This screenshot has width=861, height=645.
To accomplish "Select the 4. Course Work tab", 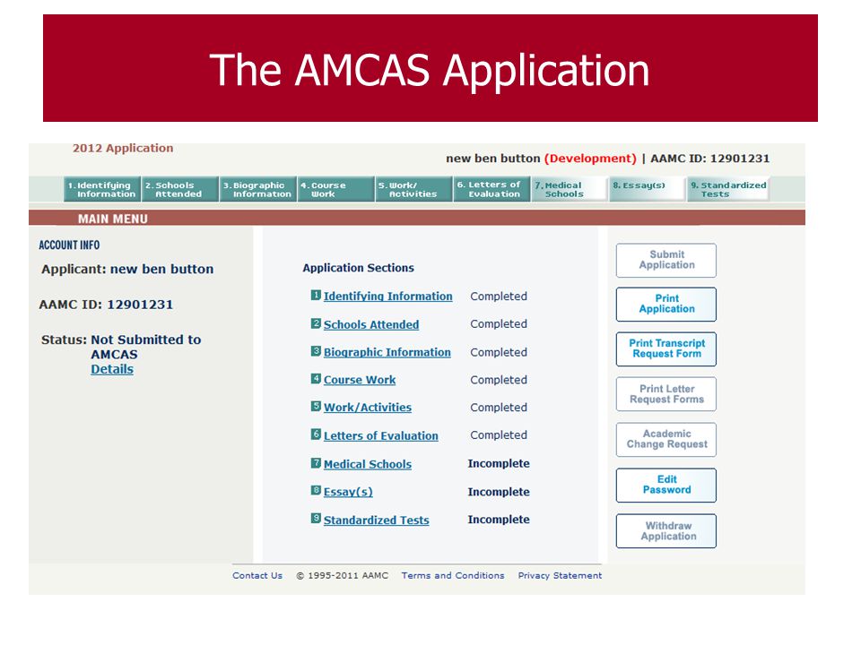I will 336,189.
